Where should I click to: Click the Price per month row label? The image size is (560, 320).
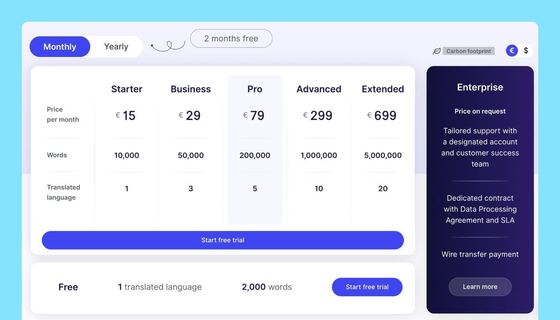point(63,115)
